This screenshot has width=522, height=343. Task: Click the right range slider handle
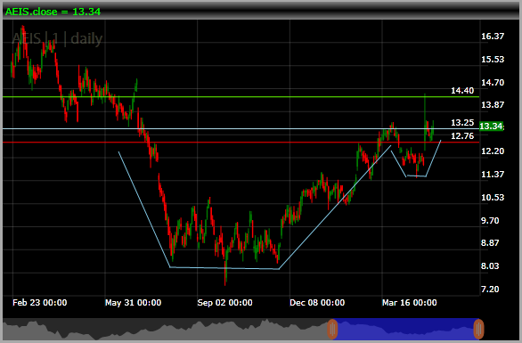tap(478, 329)
